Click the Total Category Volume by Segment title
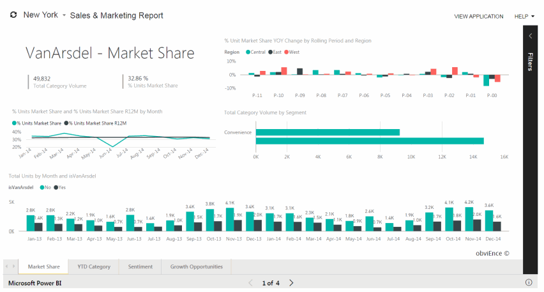This screenshot has height=292, width=544. tap(265, 112)
